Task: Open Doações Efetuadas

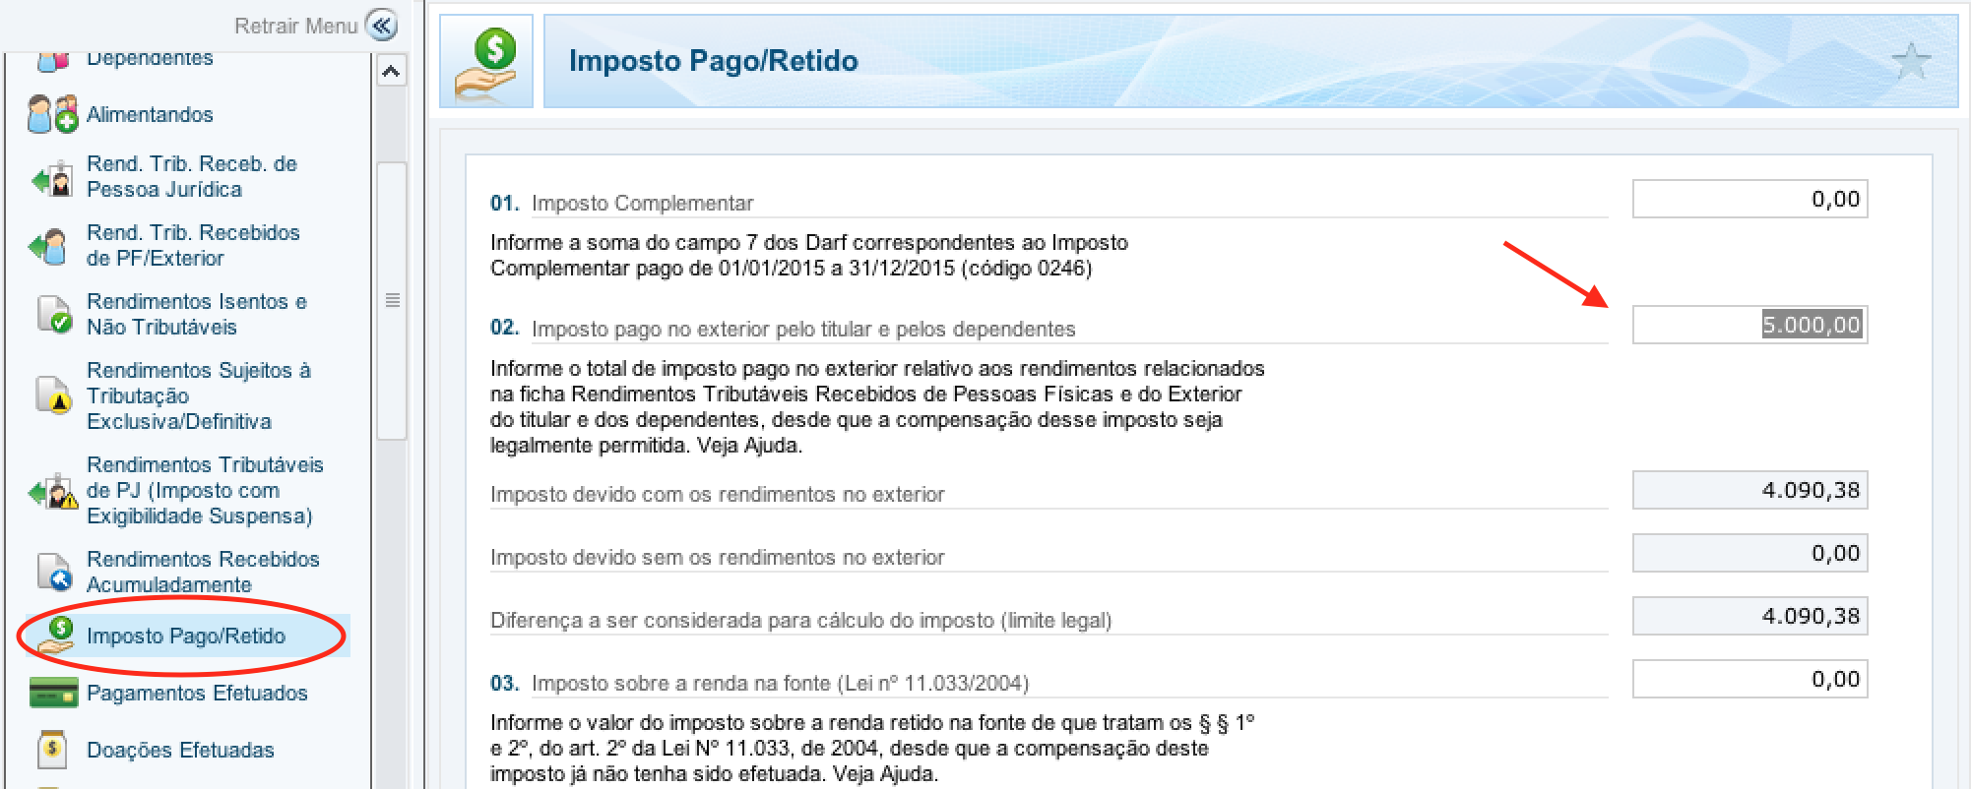Action: click(180, 750)
